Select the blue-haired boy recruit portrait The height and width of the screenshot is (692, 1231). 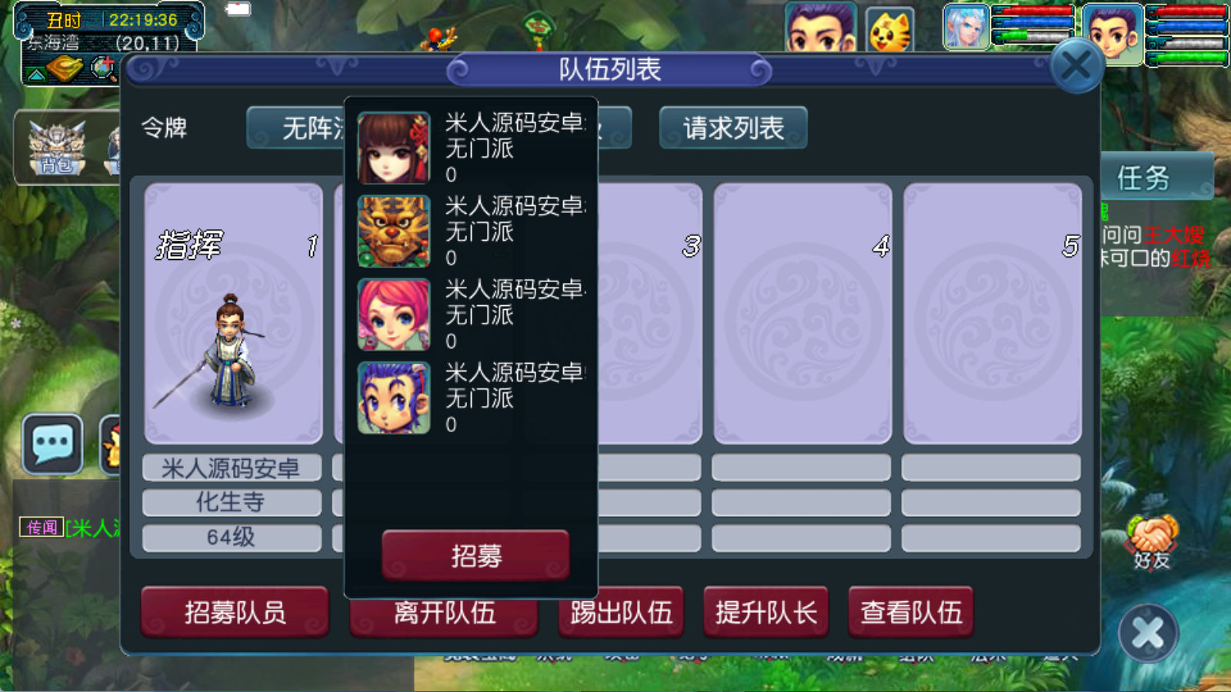coord(394,398)
